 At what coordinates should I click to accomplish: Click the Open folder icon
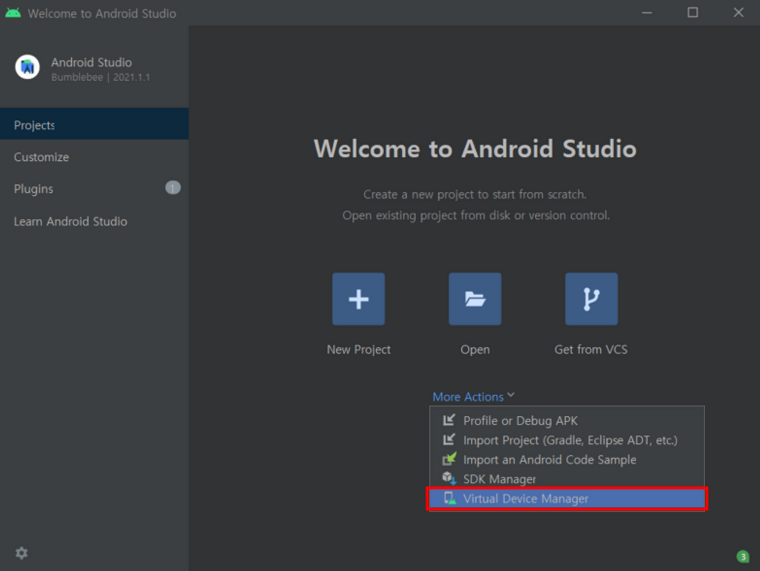pos(475,299)
